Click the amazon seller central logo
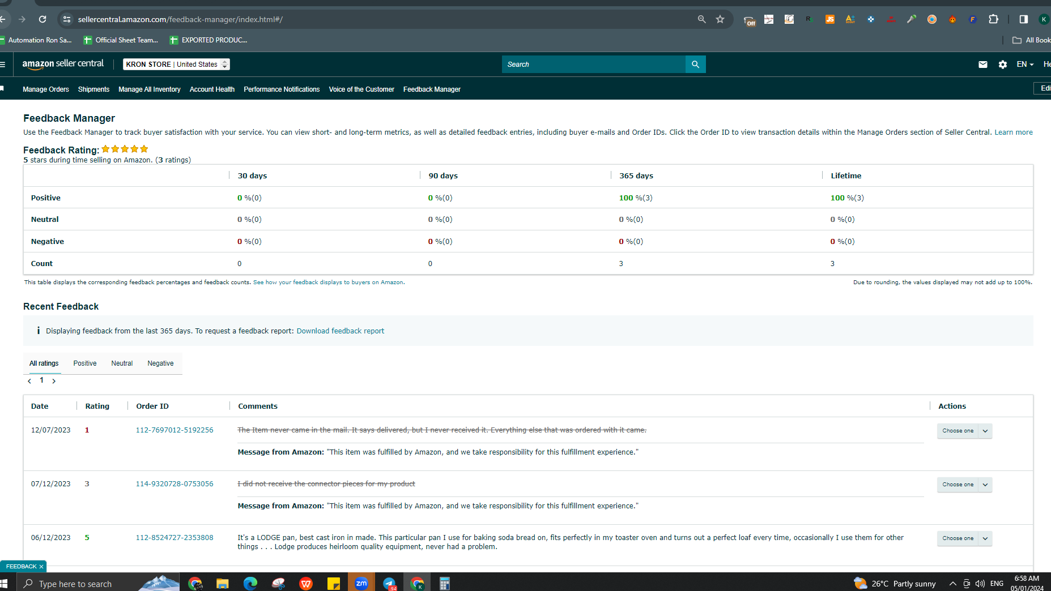Screen dimensions: 1051x591 [x=63, y=64]
